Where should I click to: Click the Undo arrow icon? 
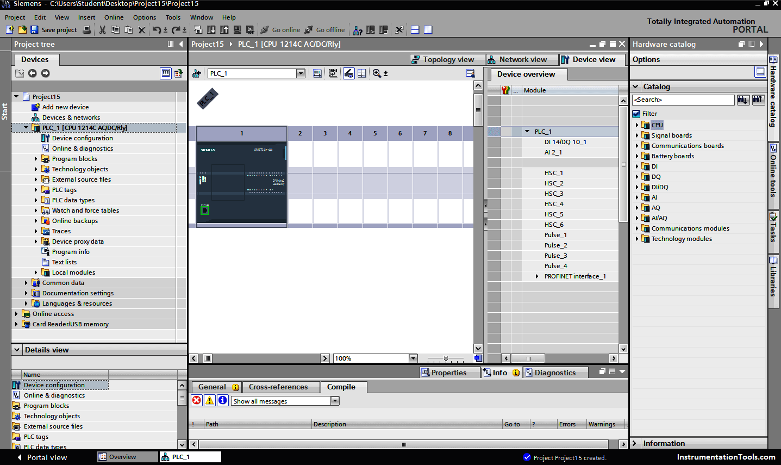157,30
